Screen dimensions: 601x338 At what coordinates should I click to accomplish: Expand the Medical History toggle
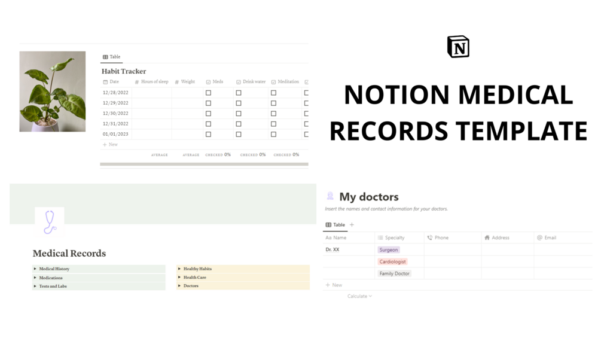(x=35, y=269)
